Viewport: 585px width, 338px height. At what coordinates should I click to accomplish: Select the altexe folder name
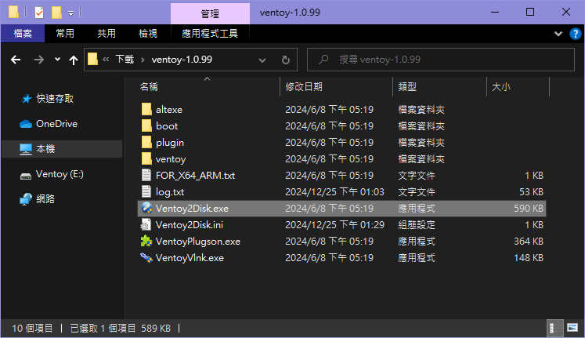pyautogui.click(x=169, y=110)
